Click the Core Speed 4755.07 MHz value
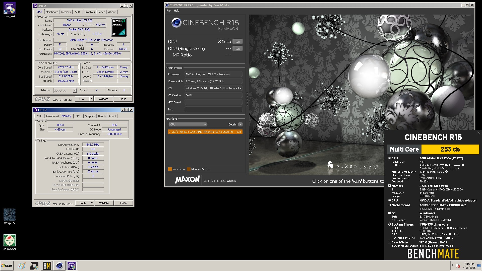 (x=66, y=67)
